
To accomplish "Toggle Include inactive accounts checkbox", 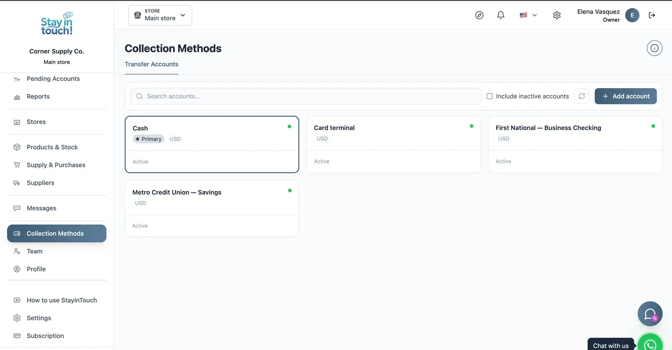I will [x=489, y=96].
